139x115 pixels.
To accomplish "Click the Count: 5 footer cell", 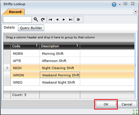I will click(25, 95).
